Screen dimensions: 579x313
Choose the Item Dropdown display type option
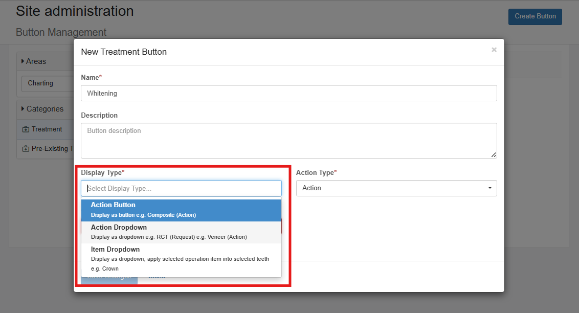[x=181, y=259]
